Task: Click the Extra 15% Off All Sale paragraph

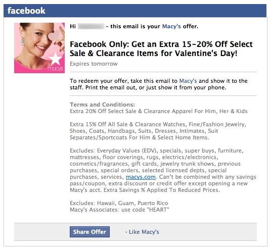Action: tap(158, 131)
